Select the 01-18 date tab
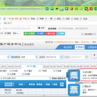97x97 pixels. [66, 66]
